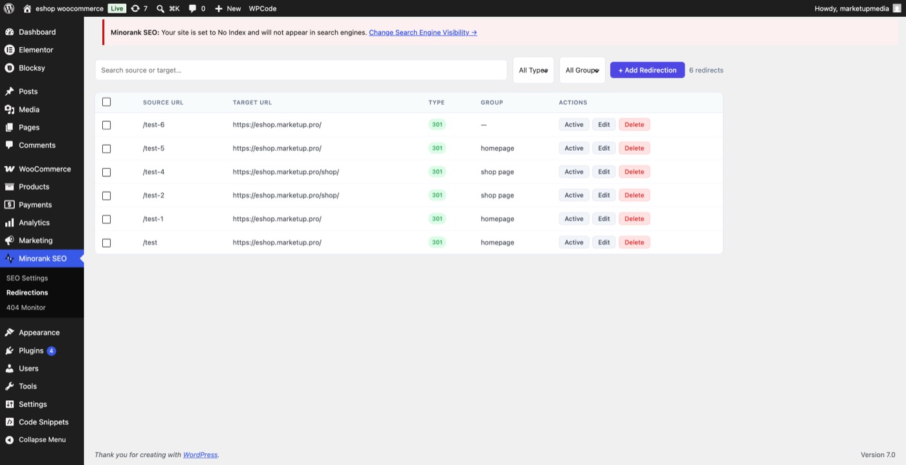Click the Pages icon in the sidebar
Screen dimensions: 906x465
pos(9,127)
